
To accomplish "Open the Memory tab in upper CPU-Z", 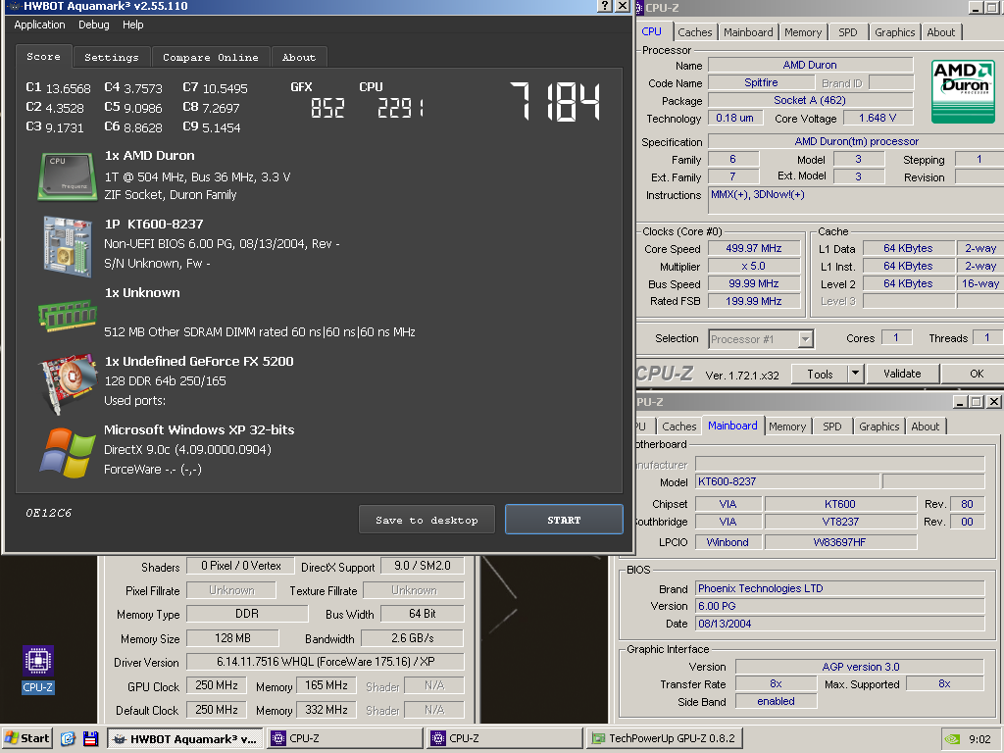I will 803,32.
